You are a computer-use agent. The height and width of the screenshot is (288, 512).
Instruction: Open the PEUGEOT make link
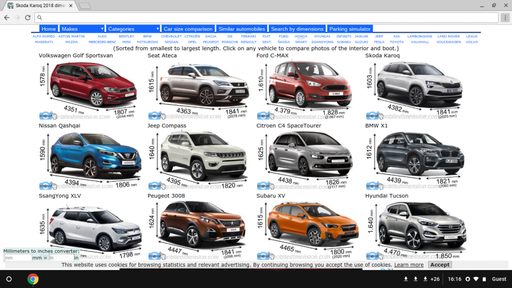[210, 42]
